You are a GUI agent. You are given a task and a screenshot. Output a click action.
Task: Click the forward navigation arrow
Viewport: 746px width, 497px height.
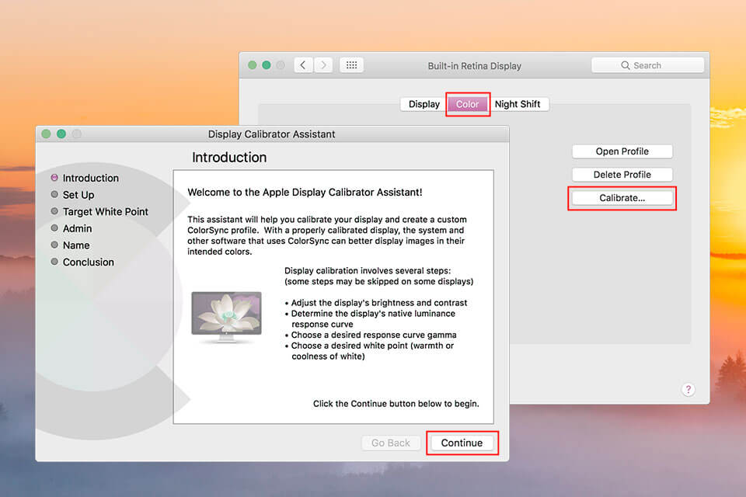pos(324,64)
